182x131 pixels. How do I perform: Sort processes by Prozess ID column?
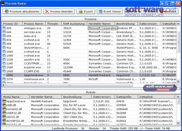(12, 24)
